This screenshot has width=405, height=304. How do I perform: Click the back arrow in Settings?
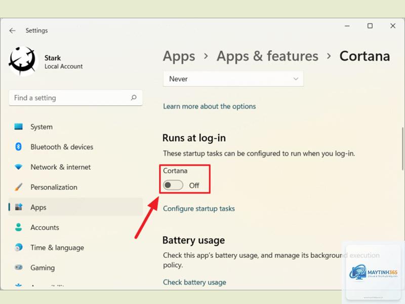tap(12, 31)
